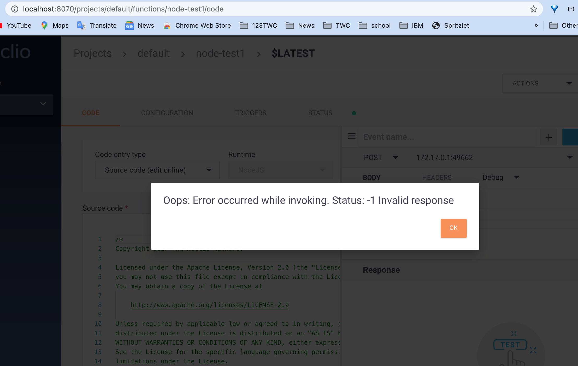Click the blue funnel extension icon
578x366 pixels.
554,9
